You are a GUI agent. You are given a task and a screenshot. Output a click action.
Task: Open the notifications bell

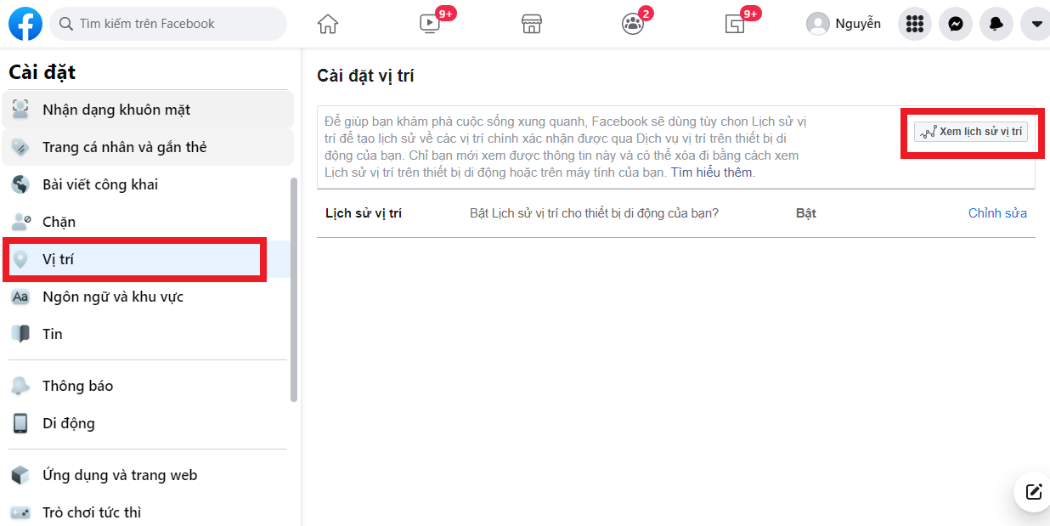pyautogui.click(x=996, y=24)
